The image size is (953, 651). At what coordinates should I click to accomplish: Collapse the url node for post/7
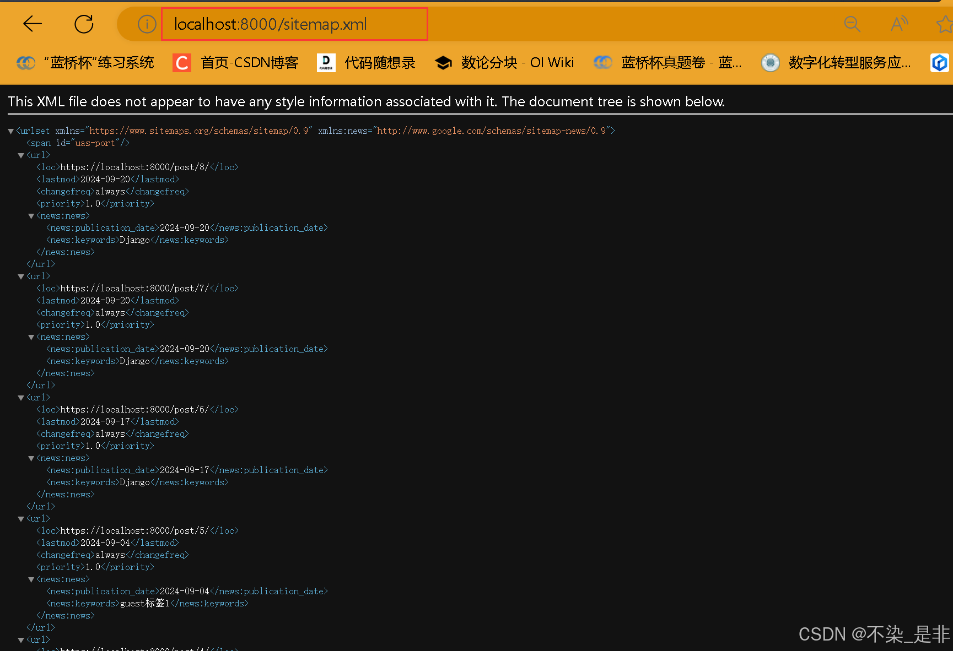click(x=21, y=276)
